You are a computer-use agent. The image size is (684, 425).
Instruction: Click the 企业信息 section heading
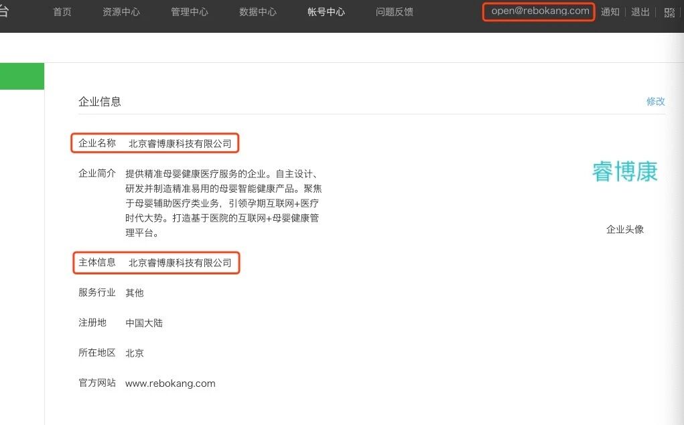point(100,102)
